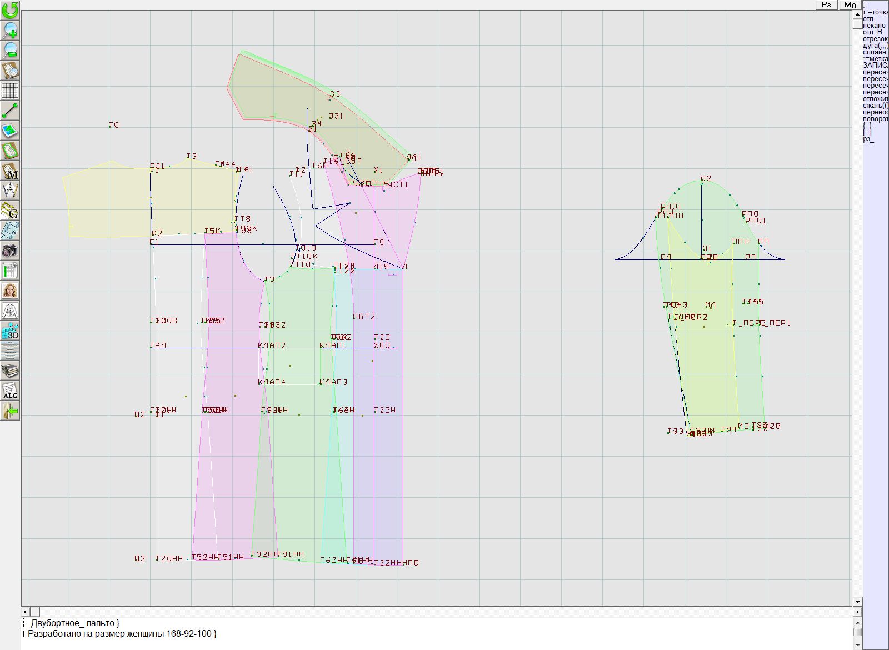Open the ALG algorithm document icon
889x650 pixels.
10,391
